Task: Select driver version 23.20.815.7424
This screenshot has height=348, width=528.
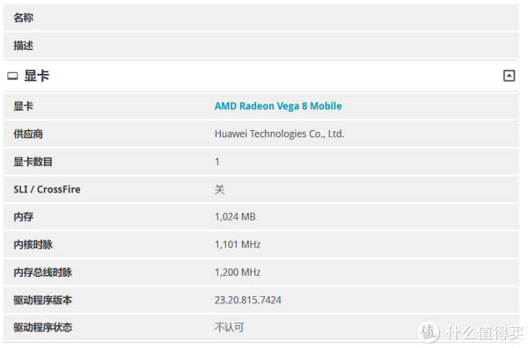Action: 248,300
